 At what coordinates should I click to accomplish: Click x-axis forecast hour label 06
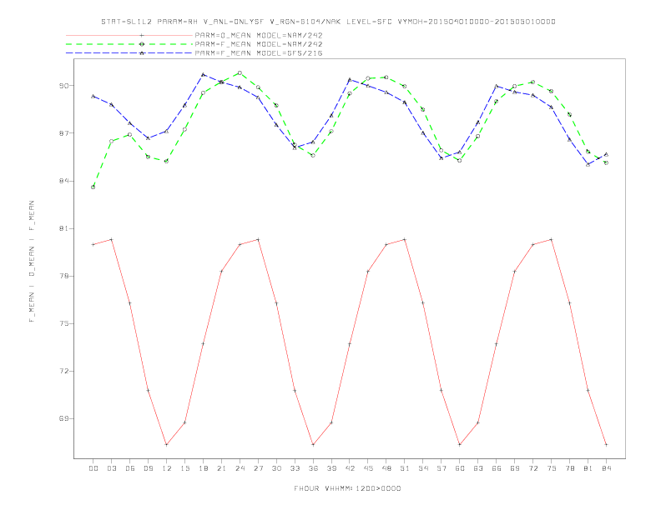[x=130, y=468]
